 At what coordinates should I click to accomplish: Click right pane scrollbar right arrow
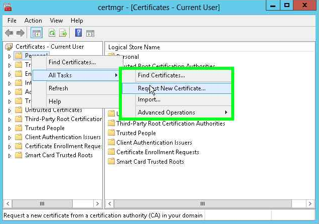pos(310,203)
